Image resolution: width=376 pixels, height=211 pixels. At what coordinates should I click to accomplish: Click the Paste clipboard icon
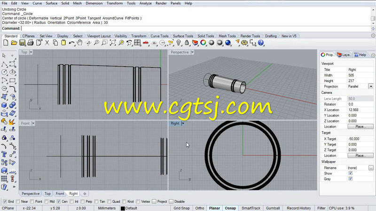(x=63, y=43)
